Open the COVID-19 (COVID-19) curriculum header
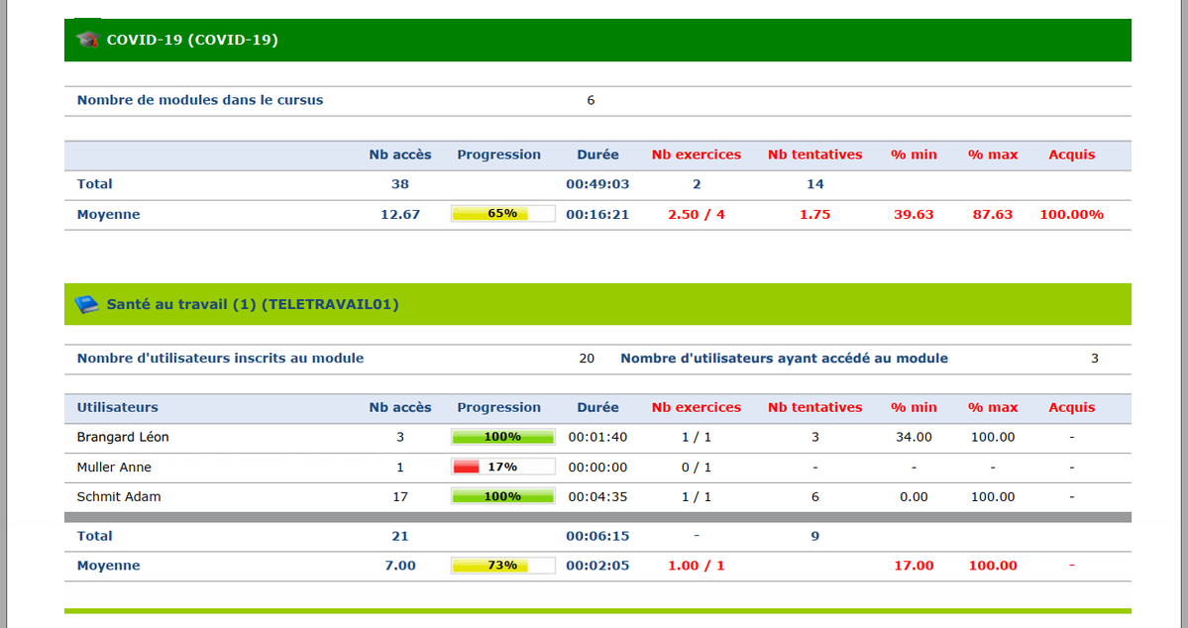Image resolution: width=1188 pixels, height=628 pixels. [x=192, y=40]
